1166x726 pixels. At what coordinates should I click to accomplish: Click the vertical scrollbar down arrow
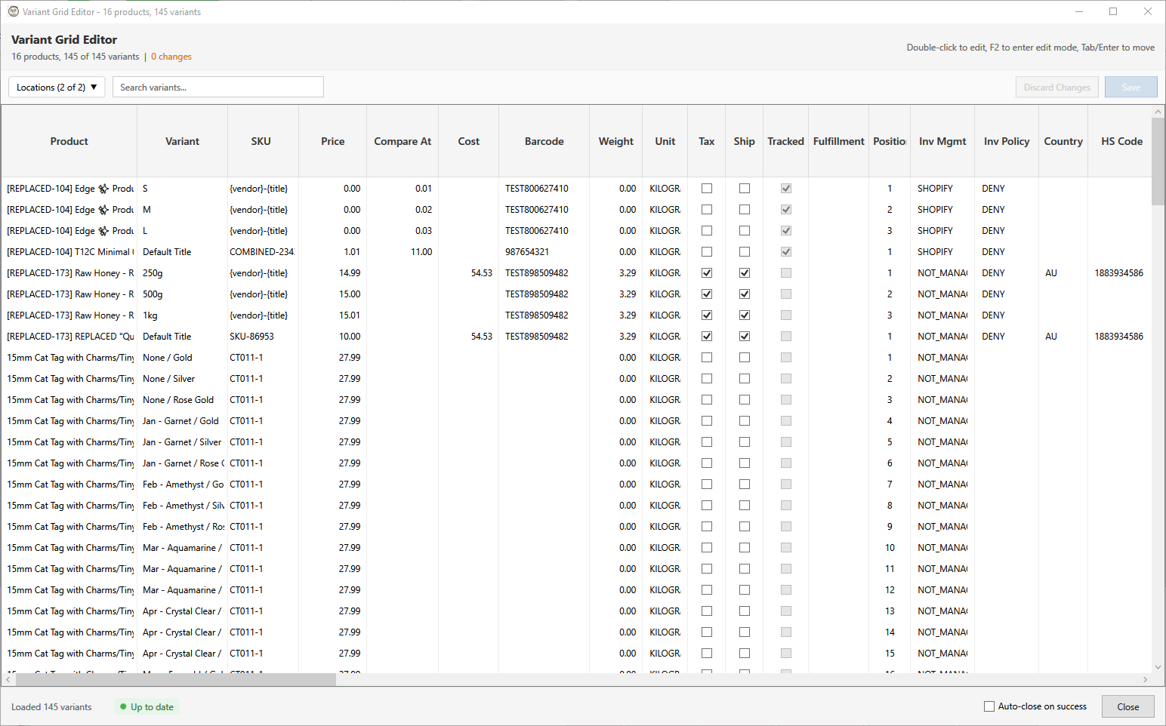[1158, 667]
